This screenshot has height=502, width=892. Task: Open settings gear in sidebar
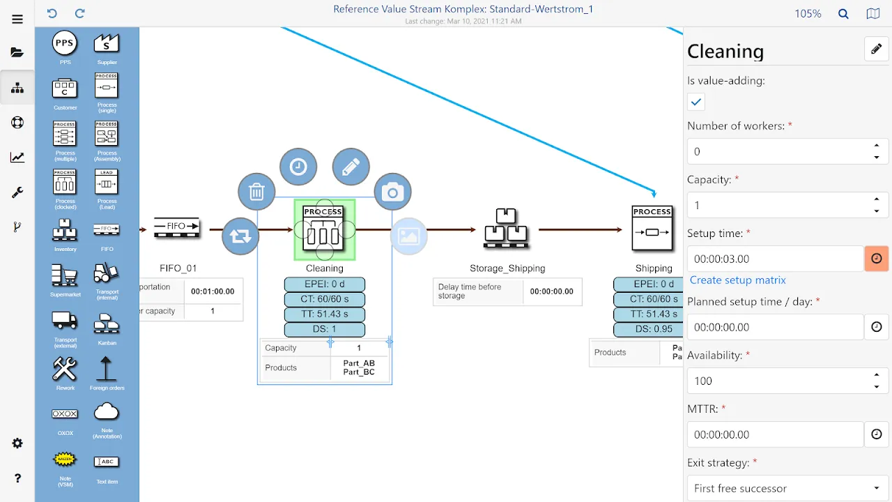pos(17,443)
